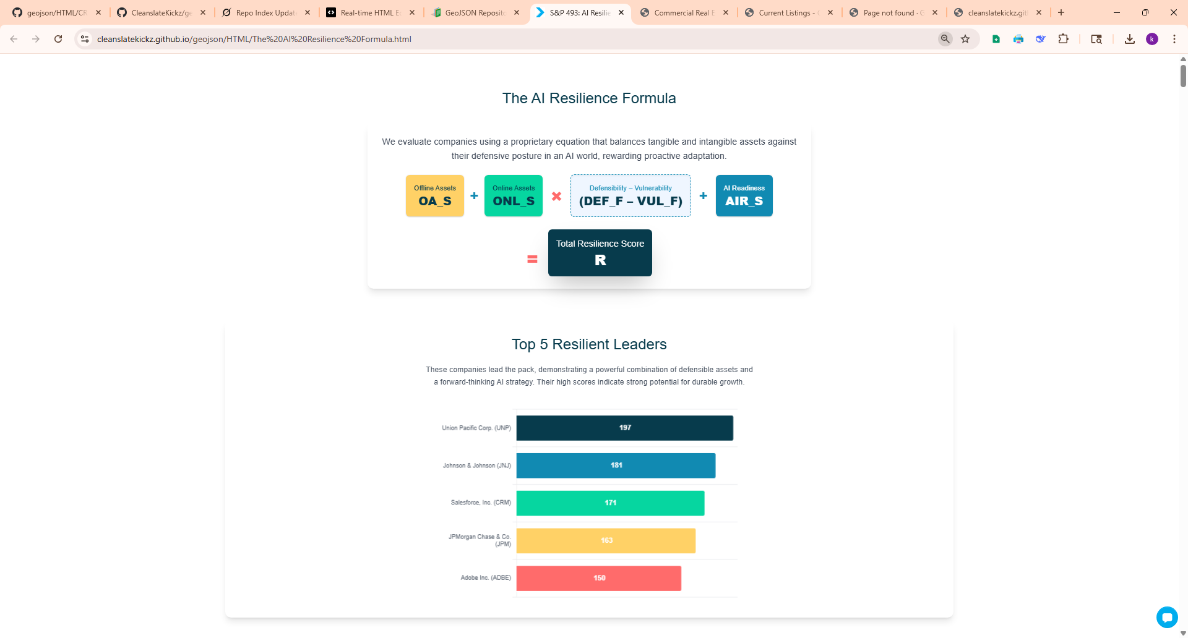Click the Offline Assets OA_S box
The width and height of the screenshot is (1188, 638).
[435, 195]
